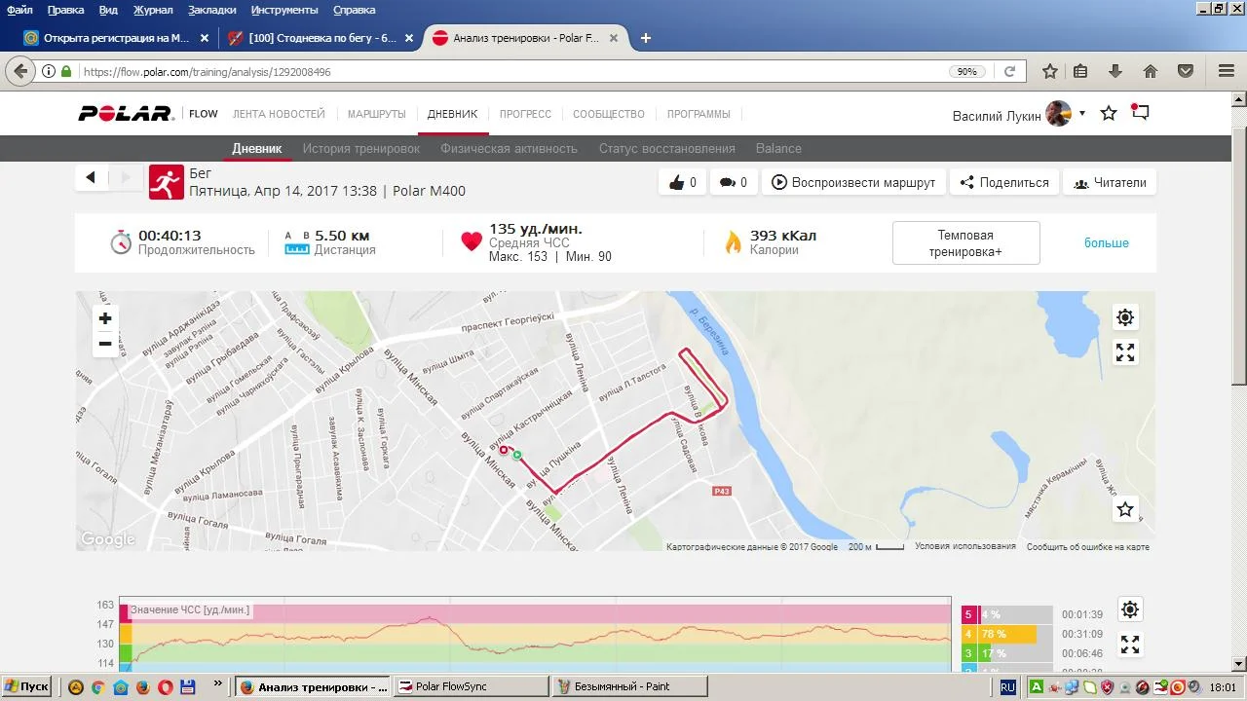Screen dimensions: 1247x701
Task: Open the Физическая активность subtab
Action: [509, 149]
